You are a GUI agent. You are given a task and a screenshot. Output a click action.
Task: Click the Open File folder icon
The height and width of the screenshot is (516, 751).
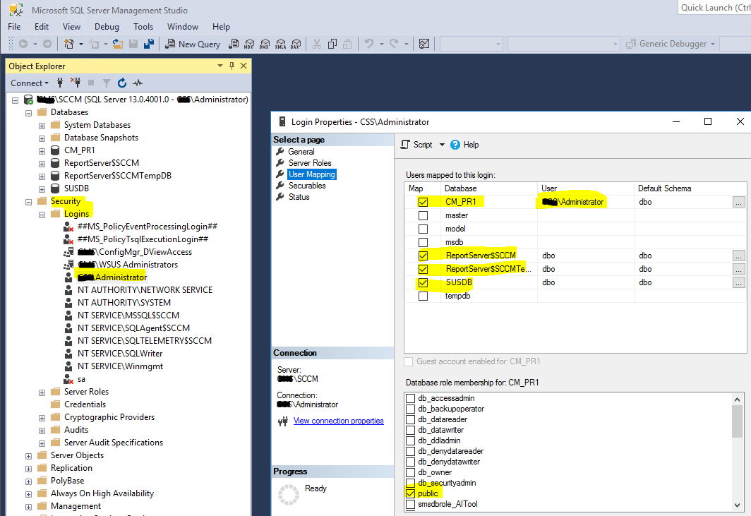tap(117, 44)
